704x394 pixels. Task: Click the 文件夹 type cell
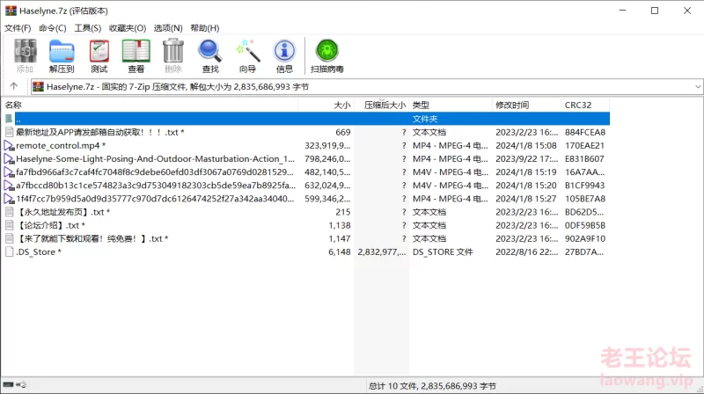[x=425, y=119]
